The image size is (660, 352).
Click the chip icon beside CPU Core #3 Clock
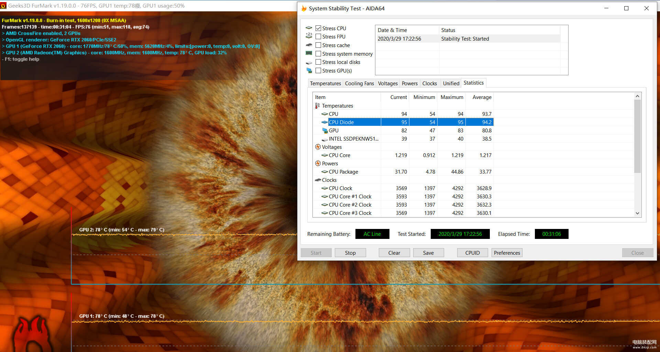324,213
